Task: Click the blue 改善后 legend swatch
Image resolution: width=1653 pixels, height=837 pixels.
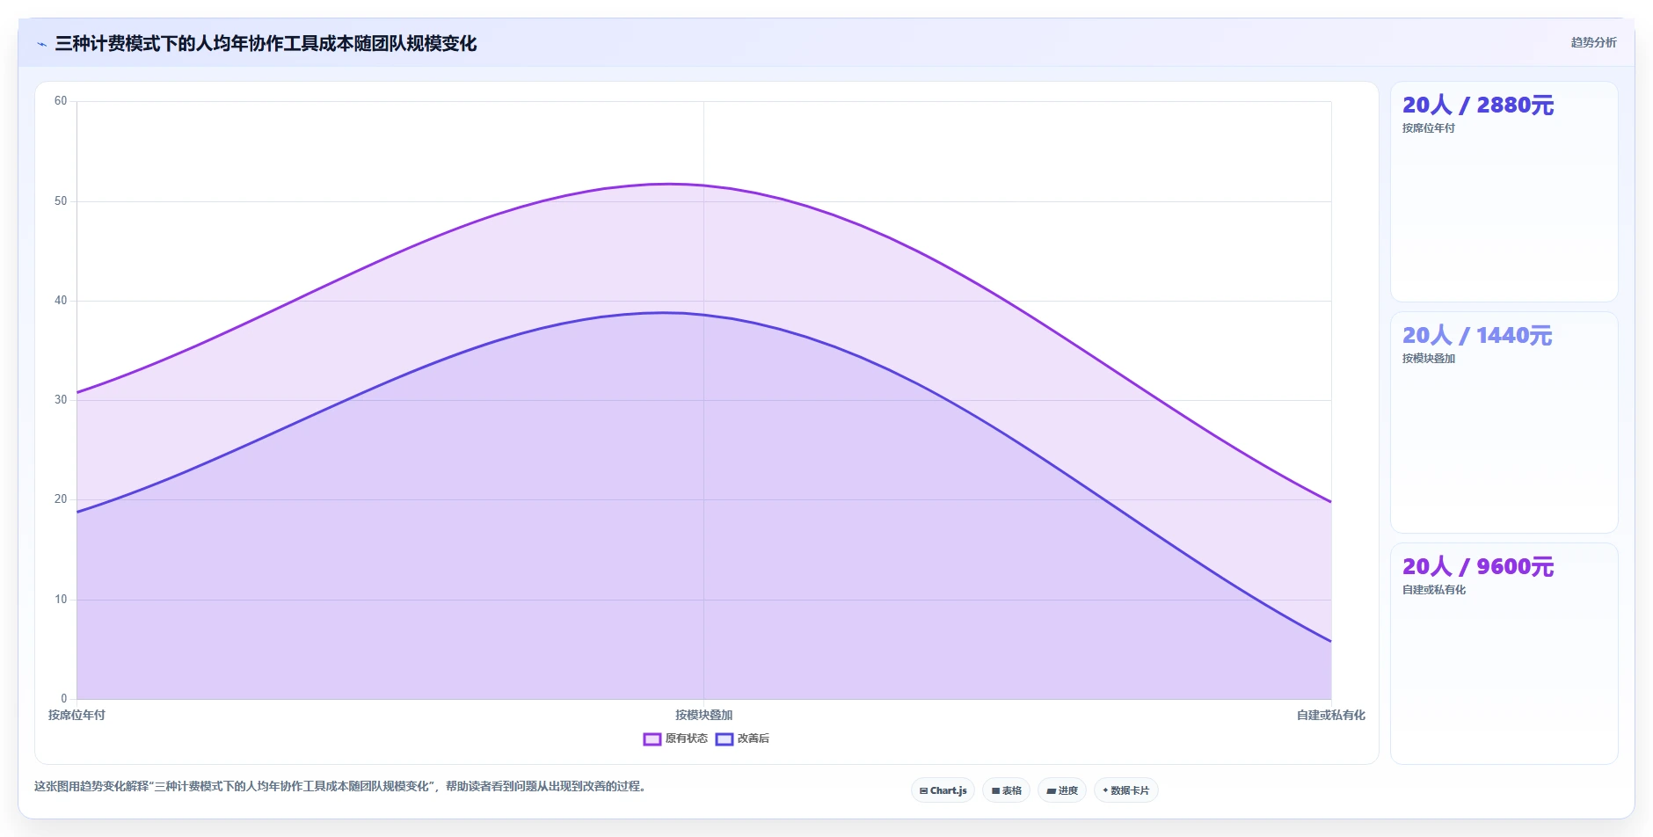Action: (x=725, y=739)
